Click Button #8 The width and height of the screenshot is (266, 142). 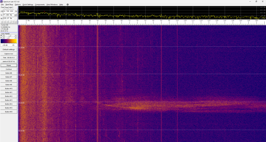pos(9,81)
